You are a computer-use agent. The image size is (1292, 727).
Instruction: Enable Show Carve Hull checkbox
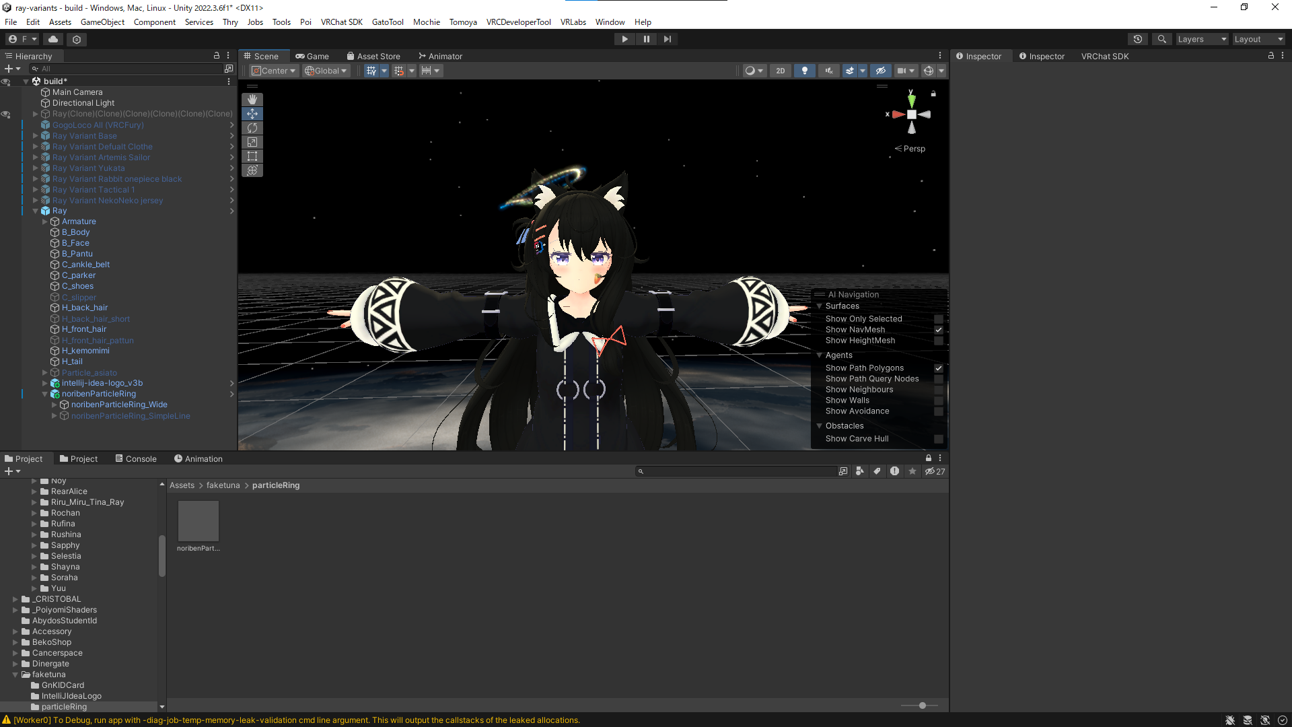tap(938, 439)
